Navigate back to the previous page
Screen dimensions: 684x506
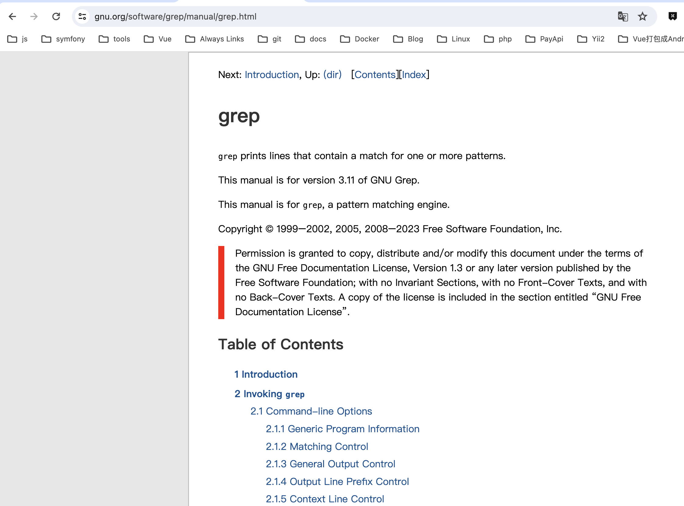(x=12, y=16)
